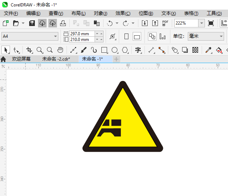Image resolution: width=228 pixels, height=196 pixels.
Task: Decrease page height with stepper arrow
Action: (97, 40)
